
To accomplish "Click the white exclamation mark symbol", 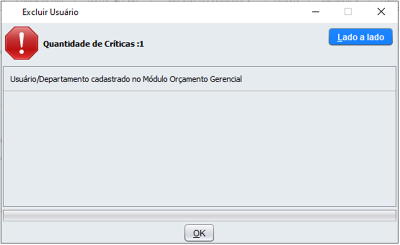I will (x=21, y=42).
